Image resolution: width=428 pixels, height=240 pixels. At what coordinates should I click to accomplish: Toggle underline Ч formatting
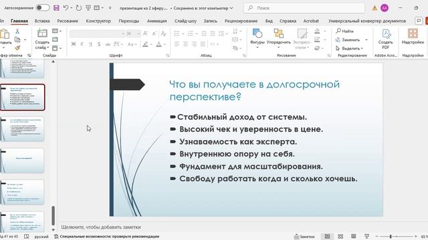[90, 44]
